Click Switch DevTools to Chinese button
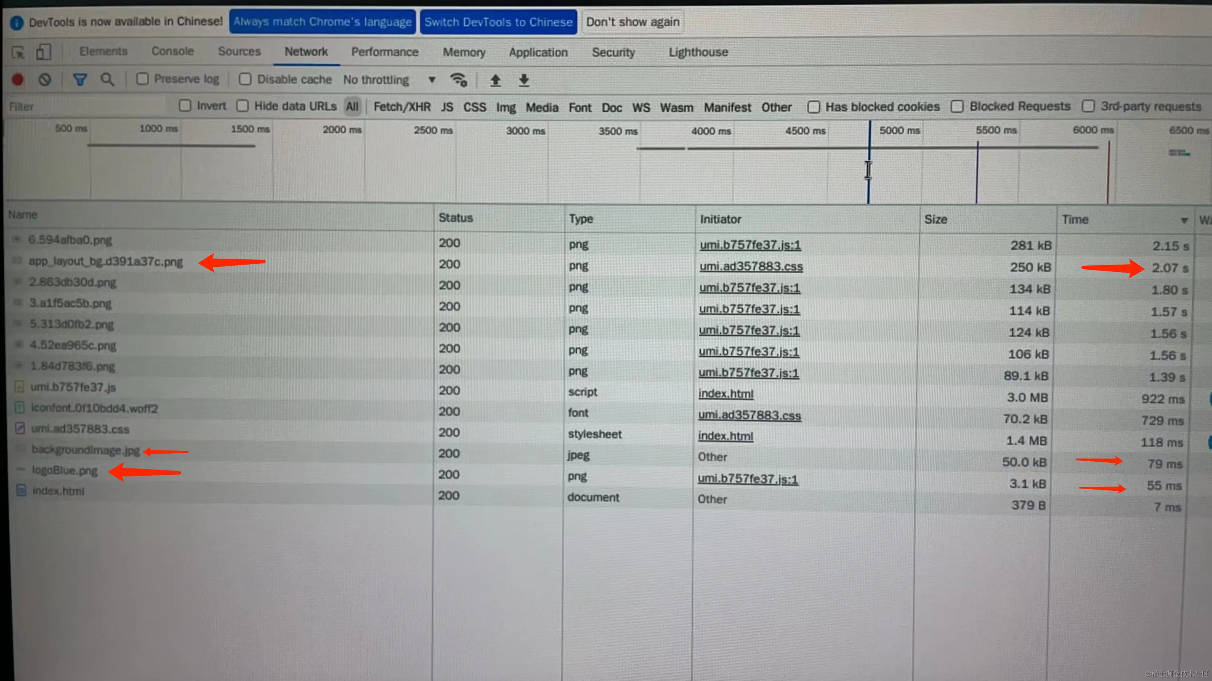Viewport: 1212px width, 681px height. [498, 22]
